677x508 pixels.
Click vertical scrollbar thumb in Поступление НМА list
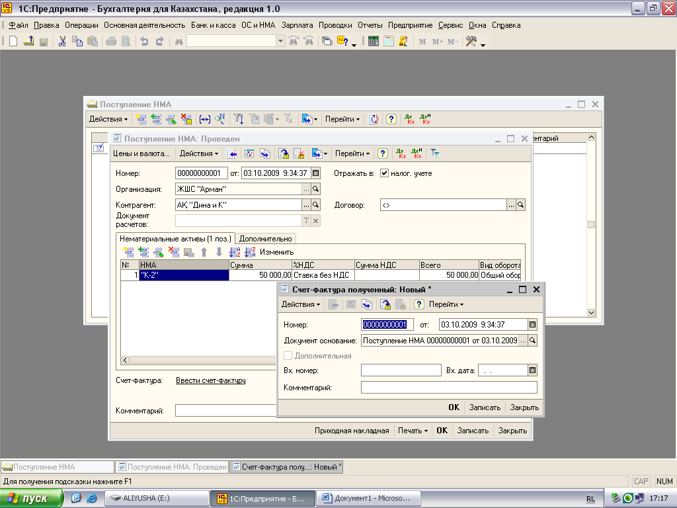(592, 225)
